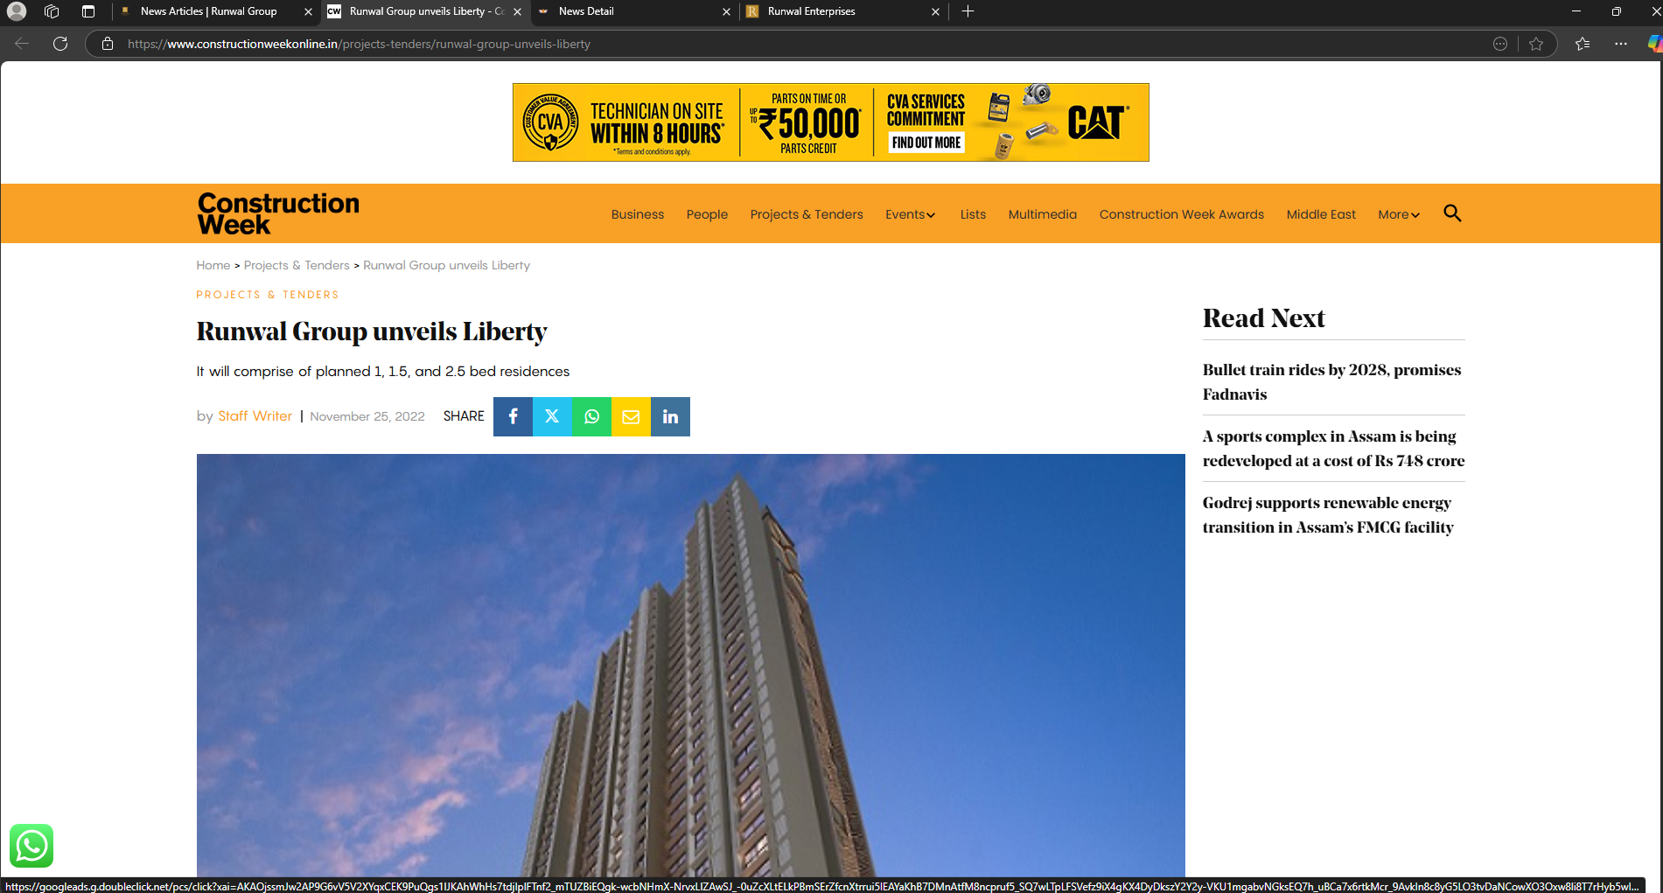Open Projects & Tenders nav menu
1663x893 pixels.
[806, 214]
